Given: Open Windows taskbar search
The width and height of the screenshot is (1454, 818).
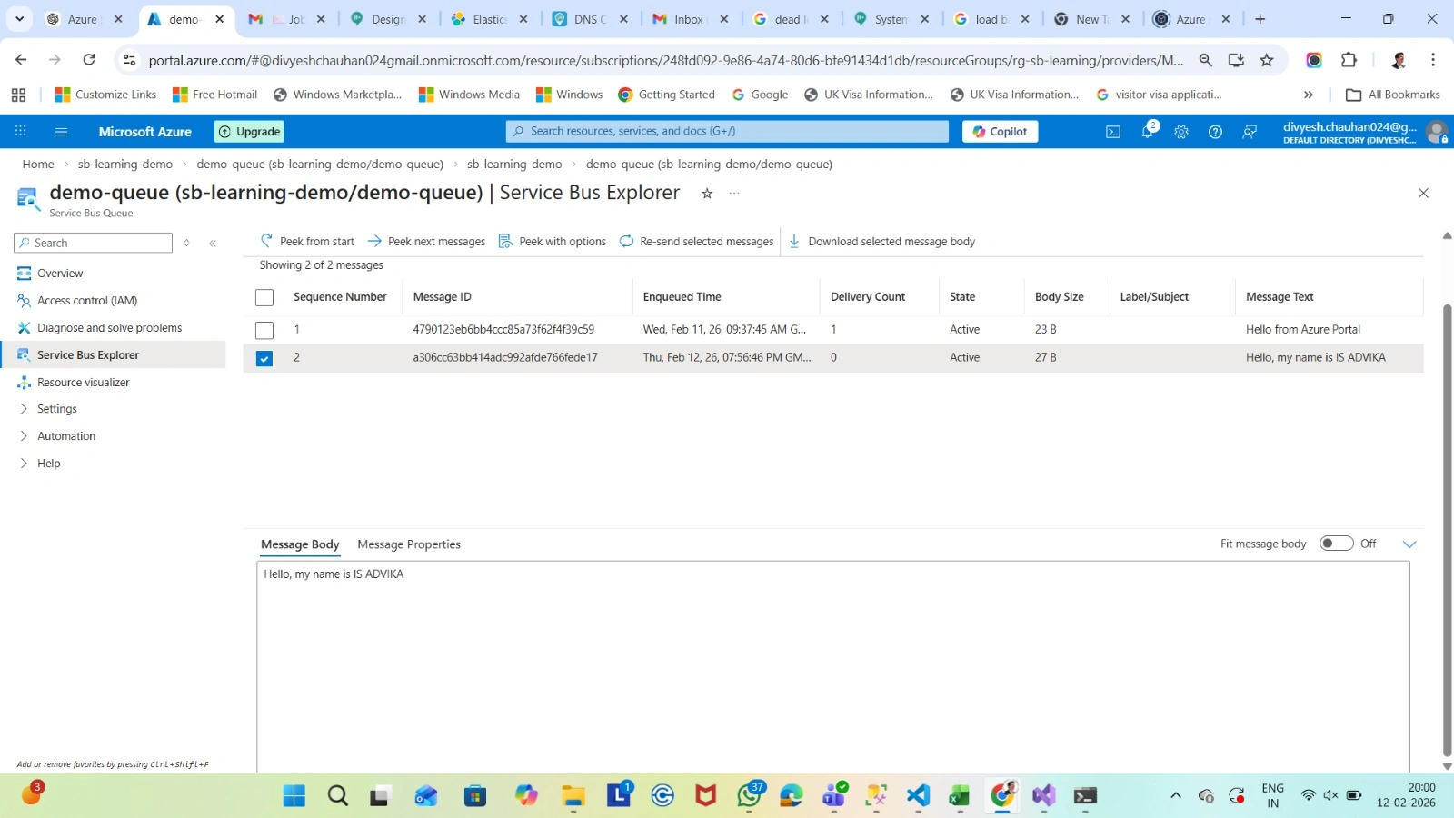Looking at the screenshot, I should [x=338, y=796].
